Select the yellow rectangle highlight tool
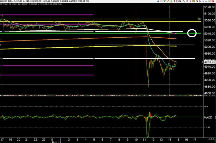216x143 pixels. 194,1
